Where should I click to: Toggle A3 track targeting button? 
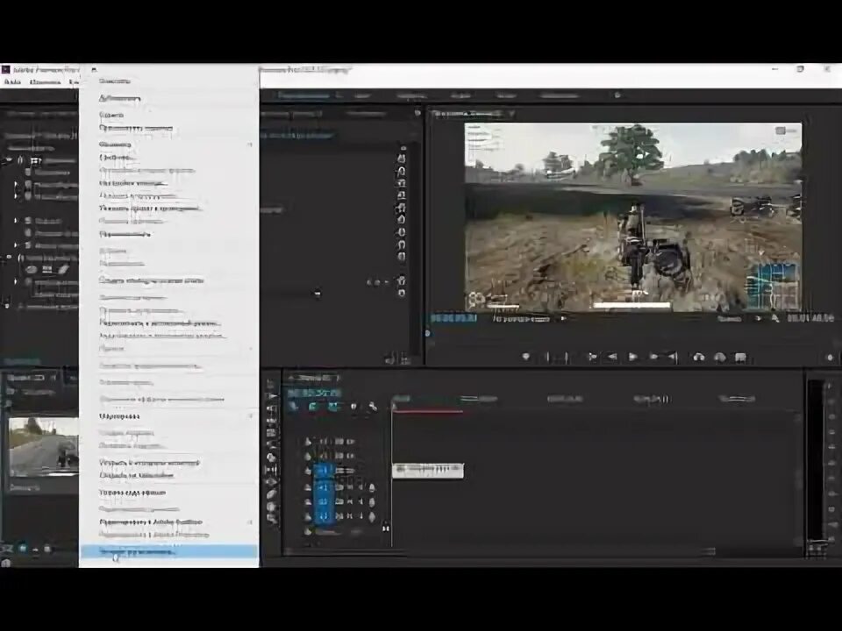coord(324,515)
